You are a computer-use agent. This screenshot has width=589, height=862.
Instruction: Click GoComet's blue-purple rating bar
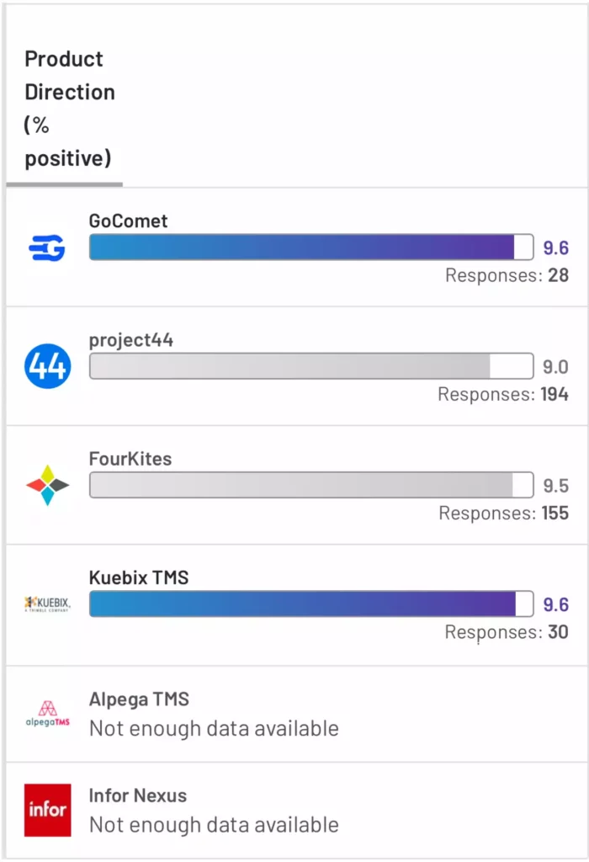click(x=311, y=247)
